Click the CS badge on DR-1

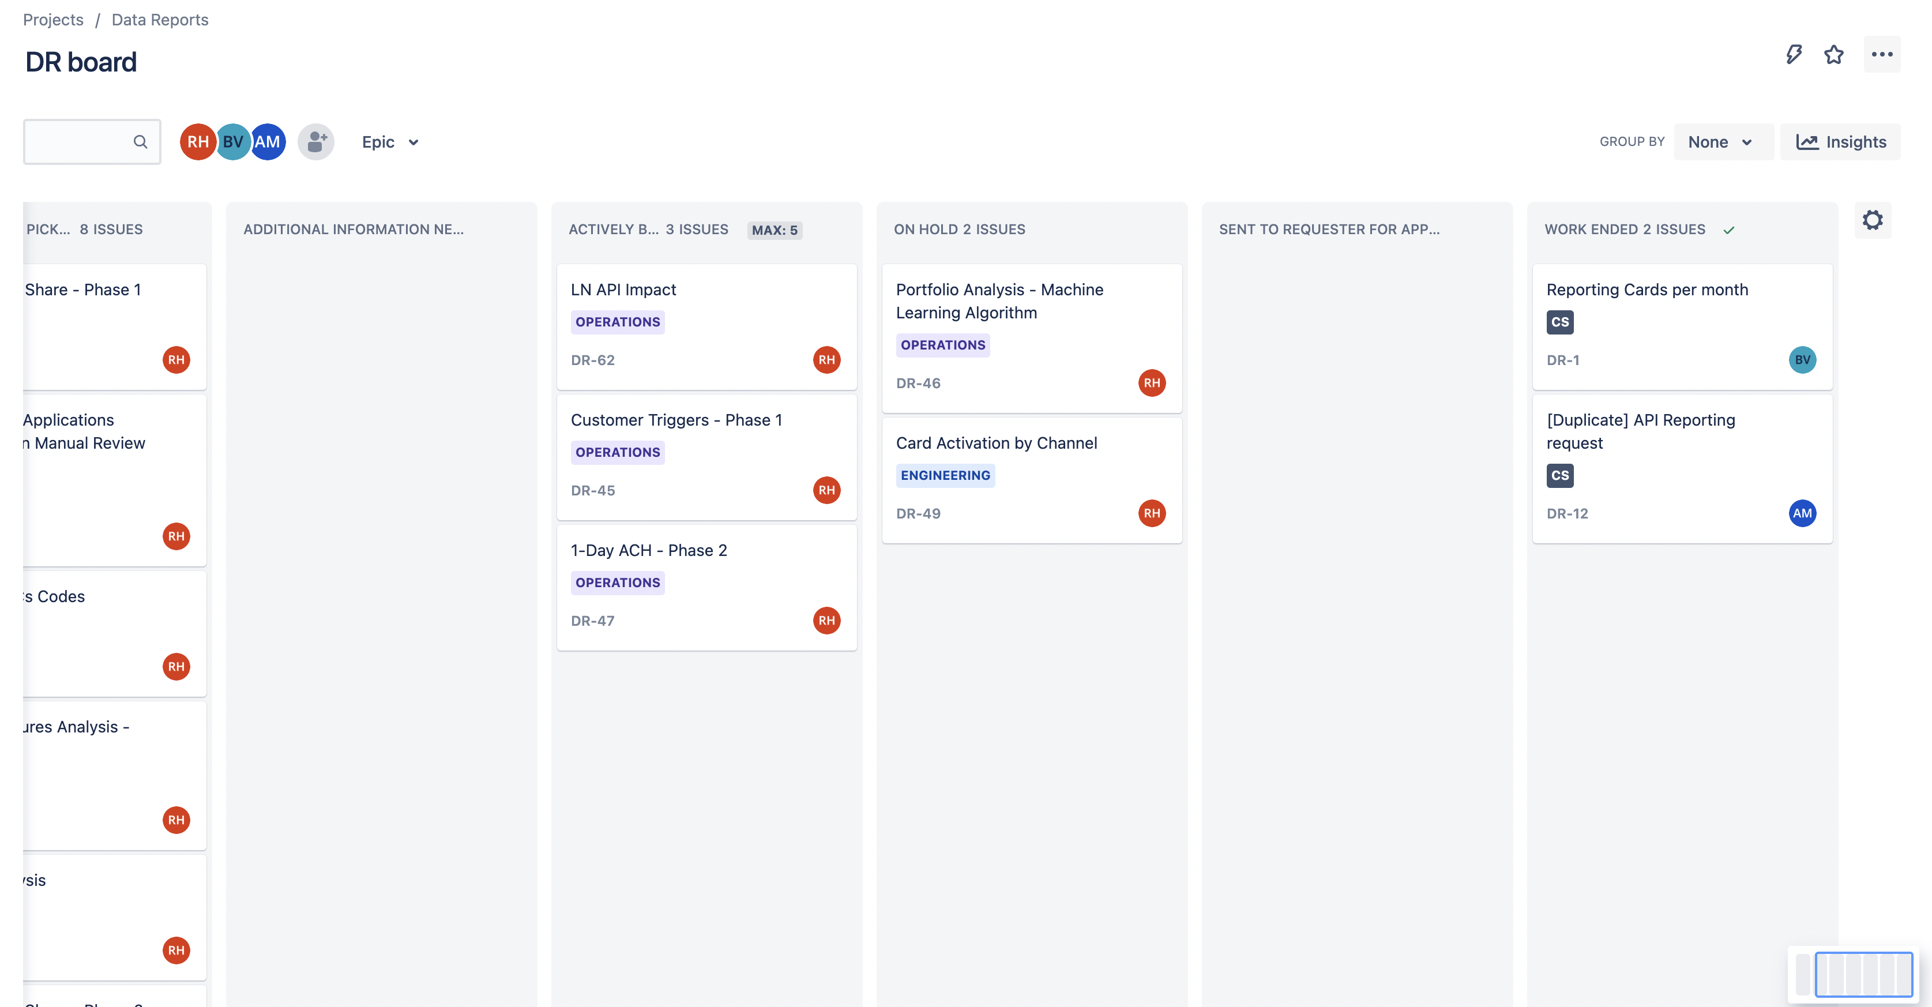click(1560, 322)
